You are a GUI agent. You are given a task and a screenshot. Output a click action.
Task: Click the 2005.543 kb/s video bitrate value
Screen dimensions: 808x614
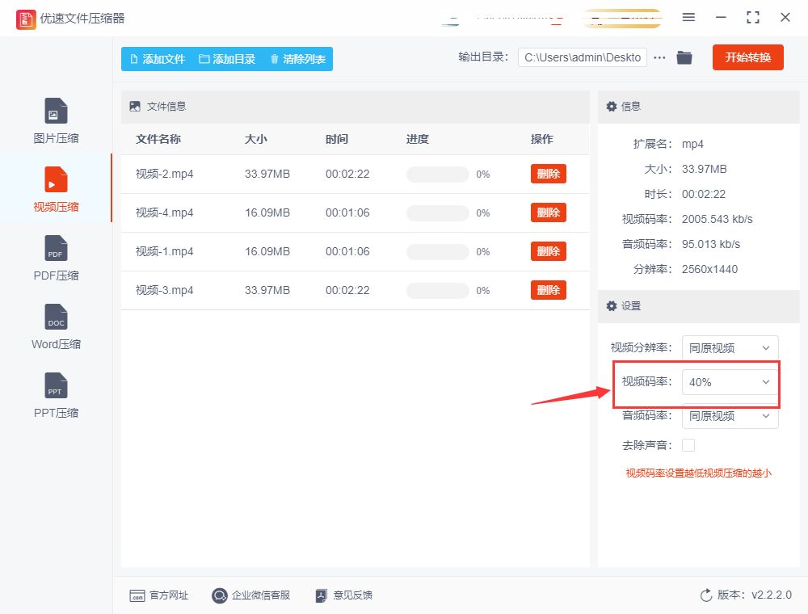(718, 220)
